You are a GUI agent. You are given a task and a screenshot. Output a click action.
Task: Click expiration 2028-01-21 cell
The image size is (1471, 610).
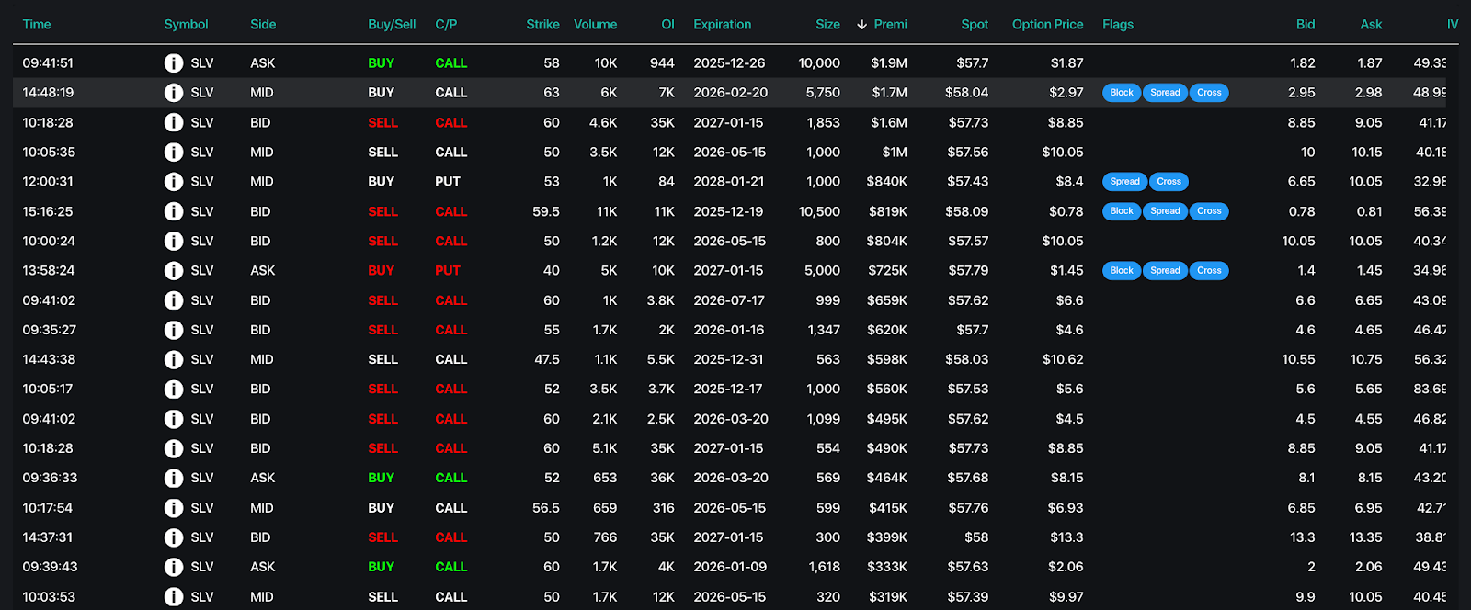pyautogui.click(x=731, y=182)
